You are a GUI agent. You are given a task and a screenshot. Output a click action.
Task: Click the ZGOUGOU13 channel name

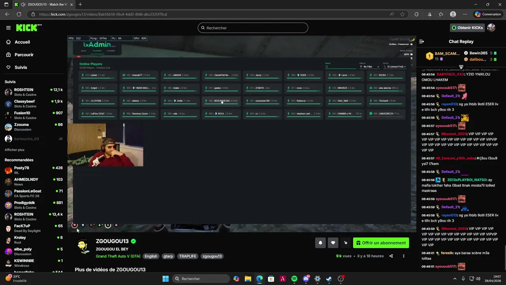pos(112,241)
